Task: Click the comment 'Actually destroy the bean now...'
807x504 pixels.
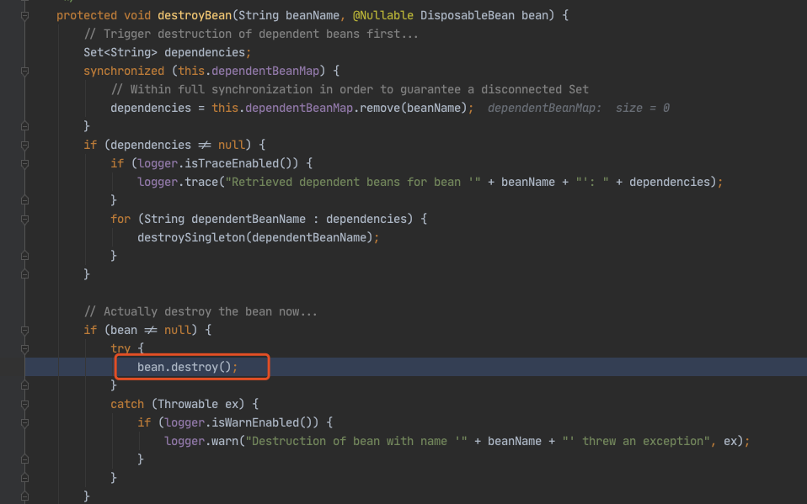Action: tap(200, 311)
